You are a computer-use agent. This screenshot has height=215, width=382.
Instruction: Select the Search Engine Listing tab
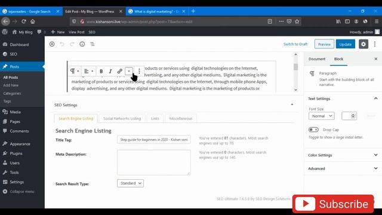click(76, 118)
